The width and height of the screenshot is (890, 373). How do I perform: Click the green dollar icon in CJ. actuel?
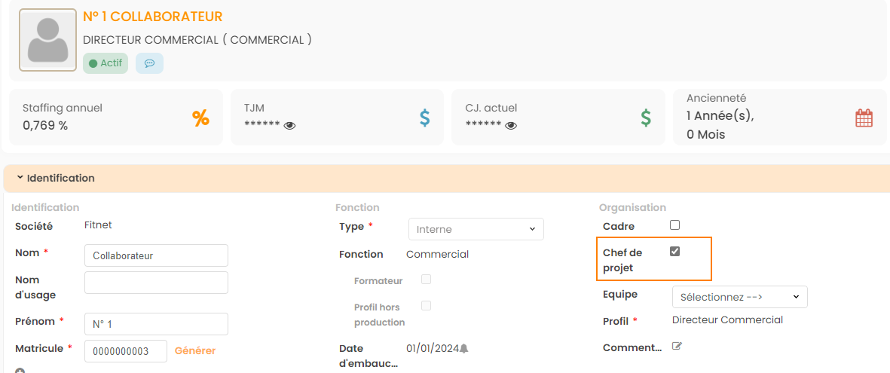tap(646, 118)
